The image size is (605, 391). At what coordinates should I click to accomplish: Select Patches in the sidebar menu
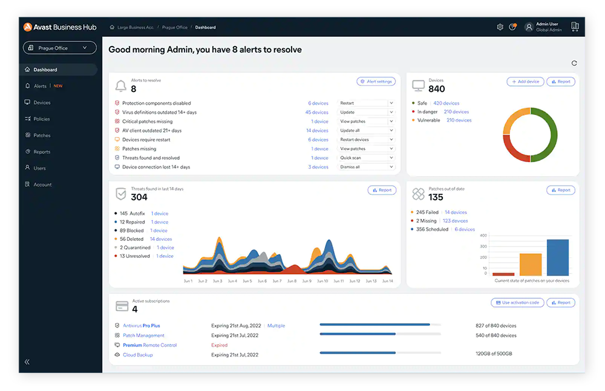click(42, 136)
